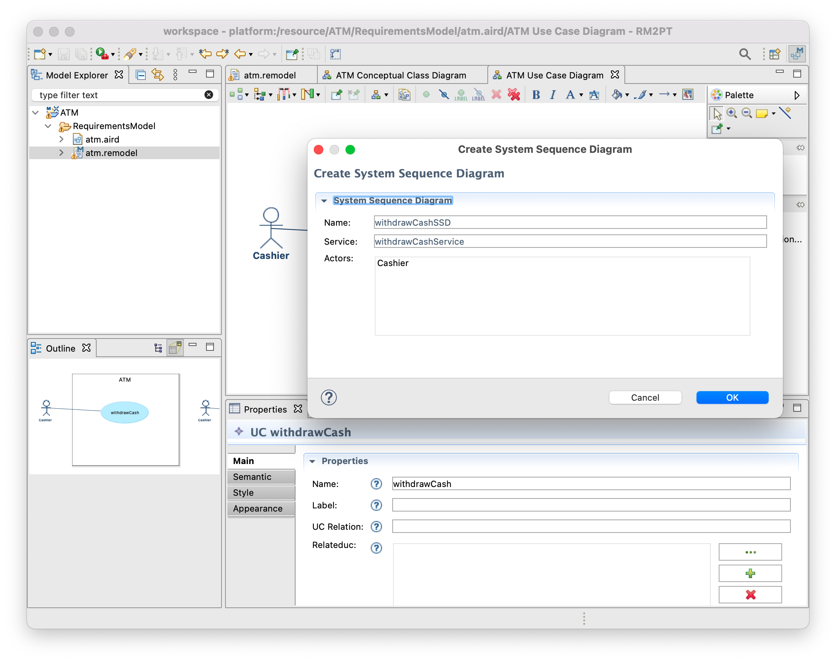Click the Appearance tab in Properties panel
Image resolution: width=836 pixels, height=662 pixels.
[258, 507]
